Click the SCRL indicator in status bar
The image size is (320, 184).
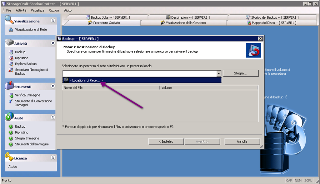pos(308,181)
